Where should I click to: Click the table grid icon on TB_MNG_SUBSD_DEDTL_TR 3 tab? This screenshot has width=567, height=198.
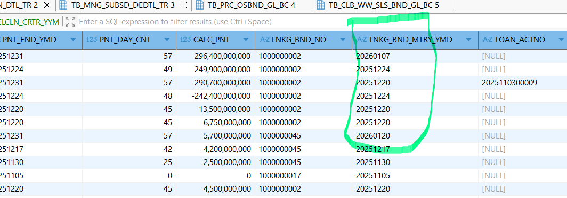(x=63, y=5)
